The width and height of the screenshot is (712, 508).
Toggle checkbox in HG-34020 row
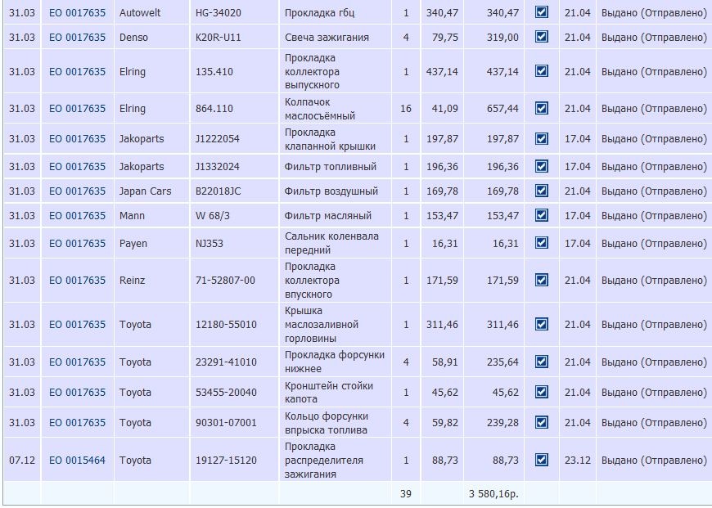541,12
